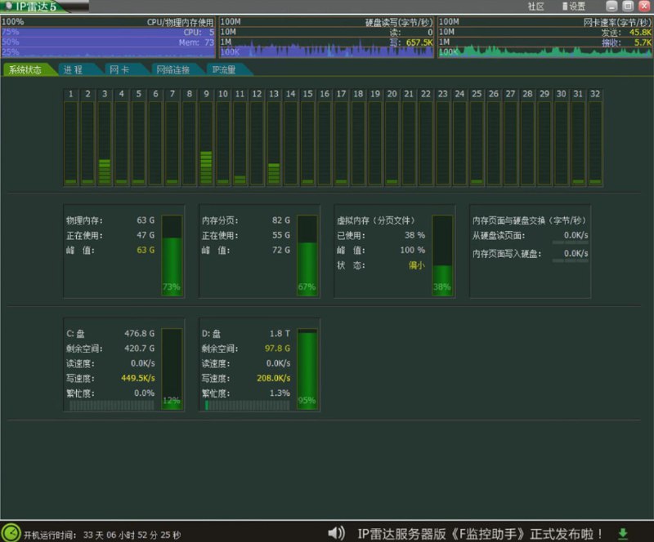Click the C盘 busy meter strip
This screenshot has width=654, height=542.
[114, 404]
